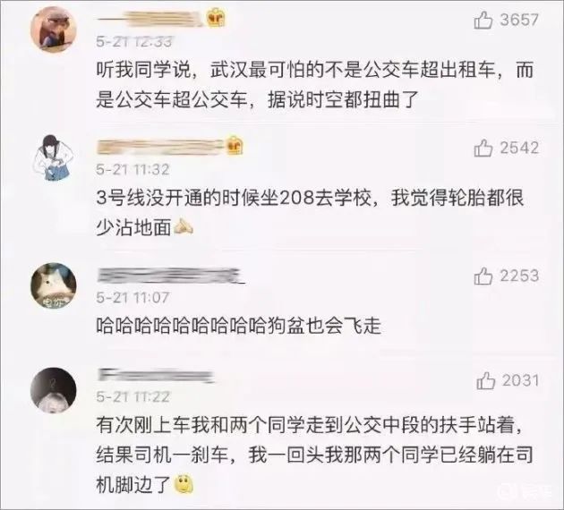Image resolution: width=564 pixels, height=510 pixels.
Task: Click the crown badge beside second username
Action: [235, 146]
